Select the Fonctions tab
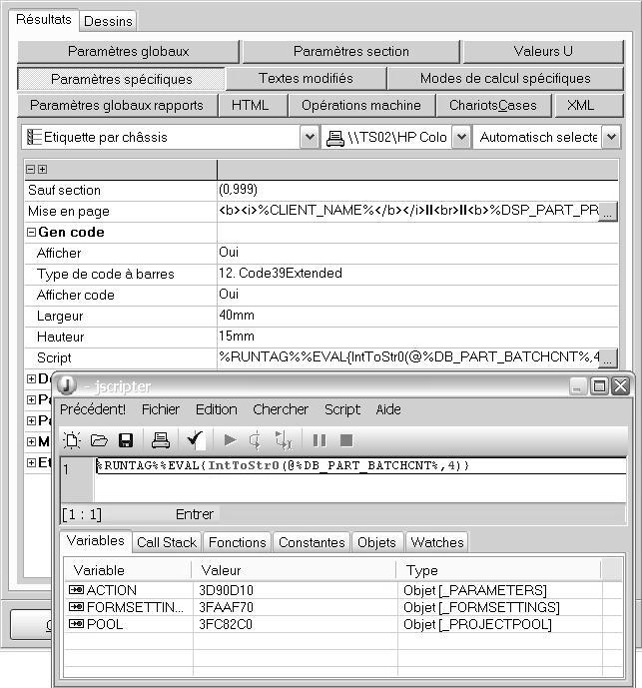This screenshot has height=688, width=642. pyautogui.click(x=238, y=542)
